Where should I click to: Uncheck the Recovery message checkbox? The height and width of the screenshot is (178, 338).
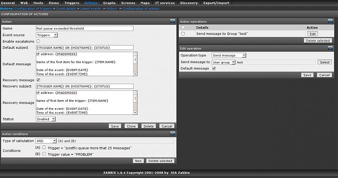coord(38,80)
